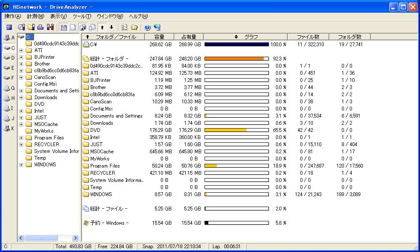Image resolution: width=420 pixels, height=252 pixels.
Task: Click the Program Files row usage bar
Action: coord(236,166)
